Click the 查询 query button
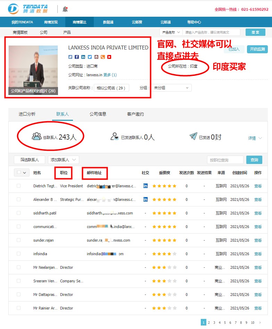 (x=254, y=160)
